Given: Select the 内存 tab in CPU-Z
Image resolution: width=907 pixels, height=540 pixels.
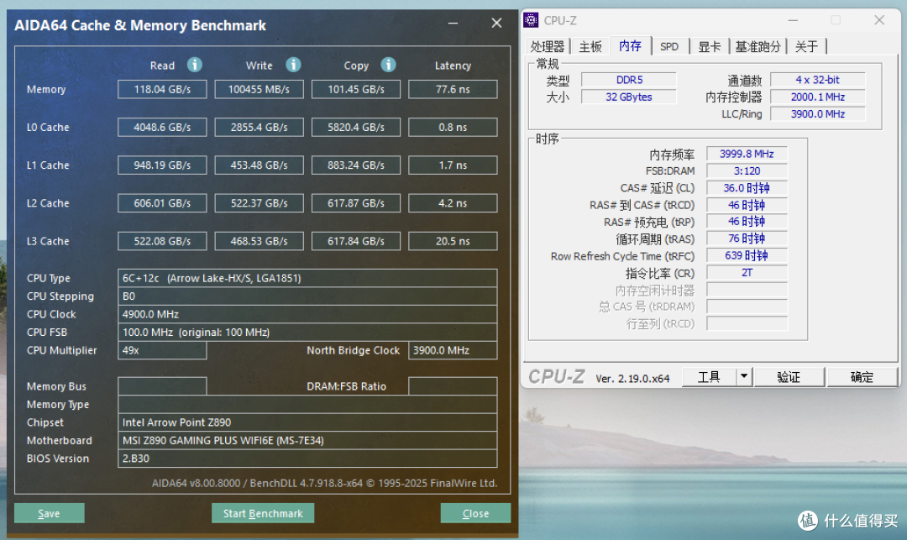Looking at the screenshot, I should [631, 45].
